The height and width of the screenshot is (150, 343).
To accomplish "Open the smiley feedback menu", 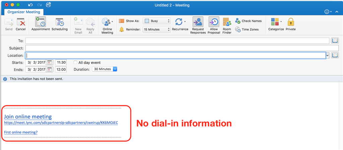I will [328, 12].
